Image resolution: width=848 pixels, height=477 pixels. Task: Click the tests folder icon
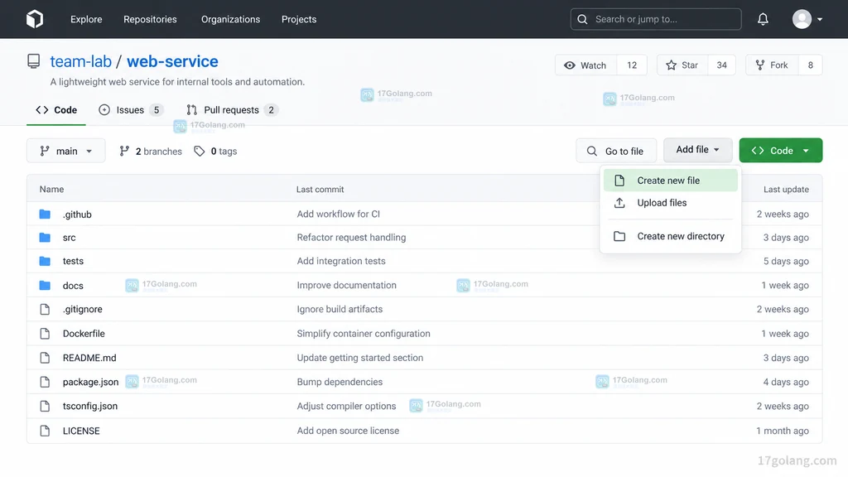pos(45,261)
